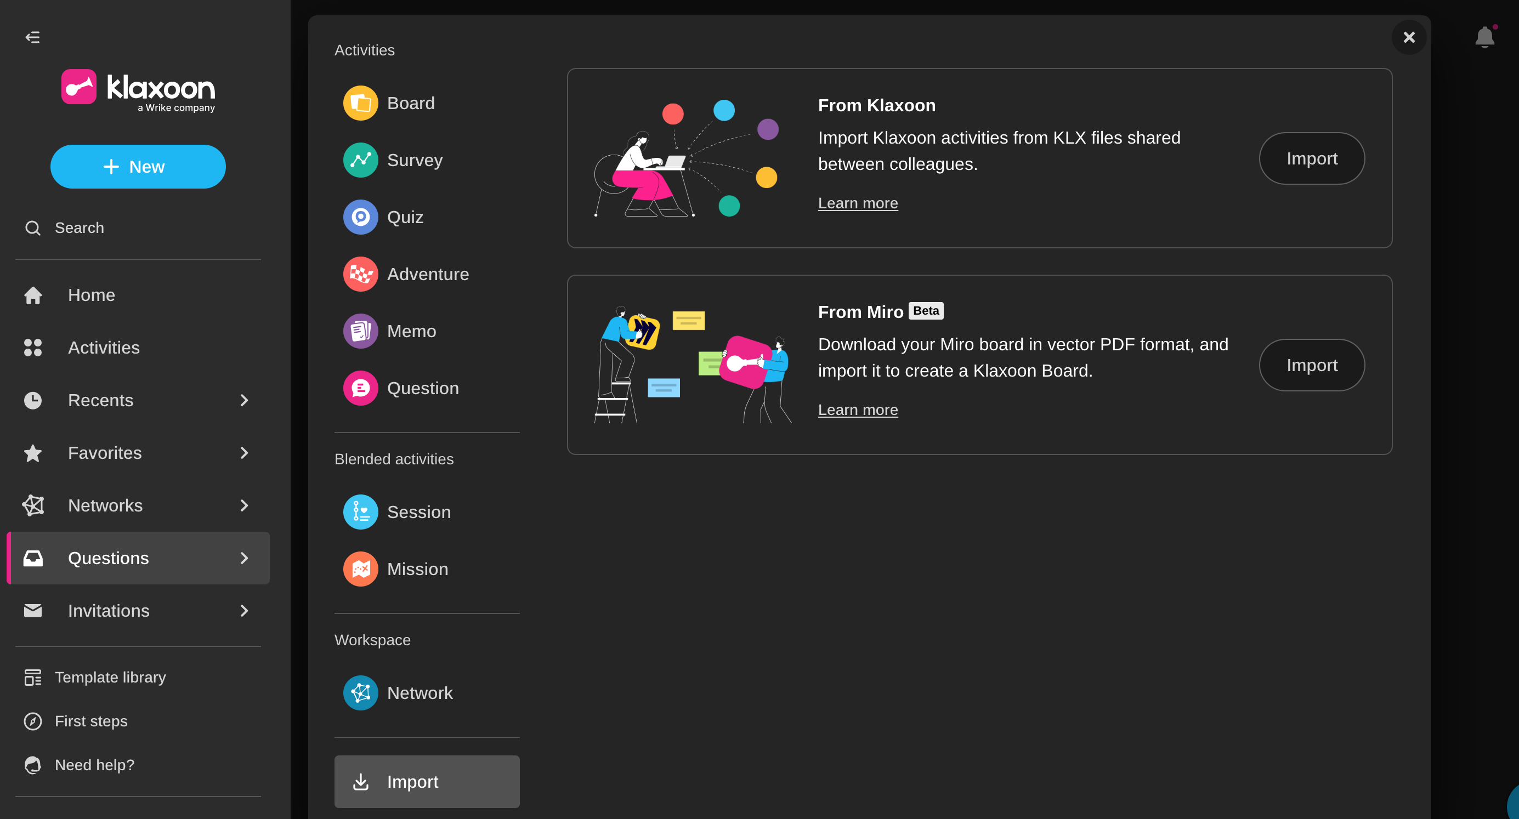Pick the Quiz activity icon
Image resolution: width=1519 pixels, height=819 pixels.
coord(360,217)
